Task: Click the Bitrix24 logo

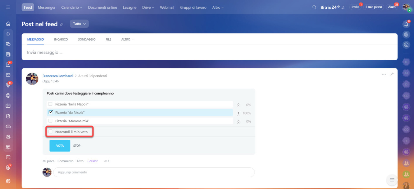Action: coord(330,7)
